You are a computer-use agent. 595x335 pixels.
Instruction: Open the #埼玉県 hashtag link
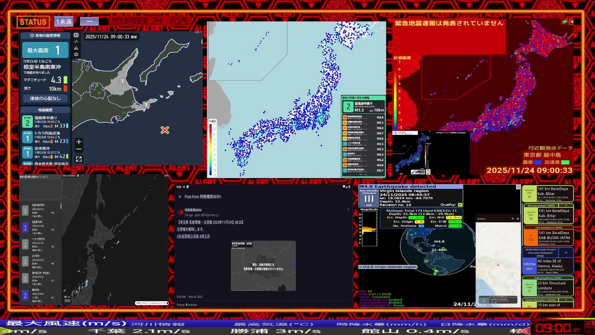(x=205, y=236)
